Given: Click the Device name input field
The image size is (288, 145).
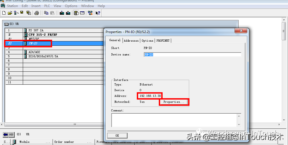Looking at the screenshot, I should (x=192, y=55).
